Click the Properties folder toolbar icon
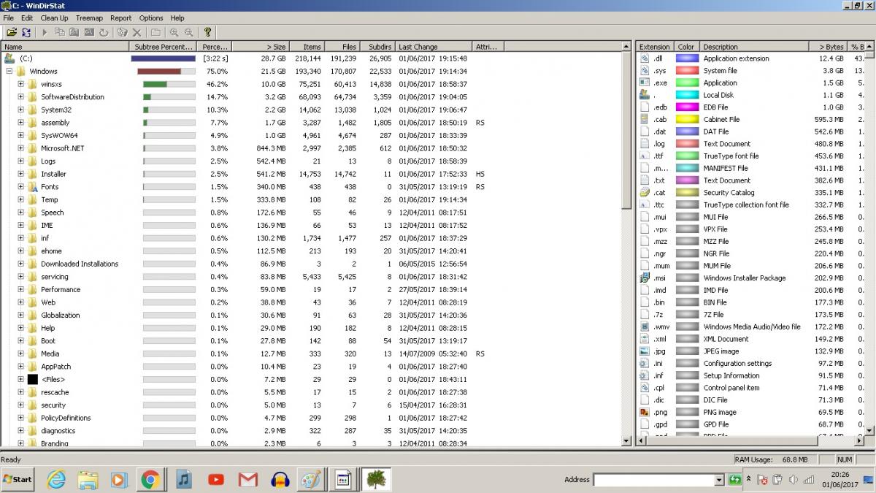The image size is (876, 493). tap(155, 32)
